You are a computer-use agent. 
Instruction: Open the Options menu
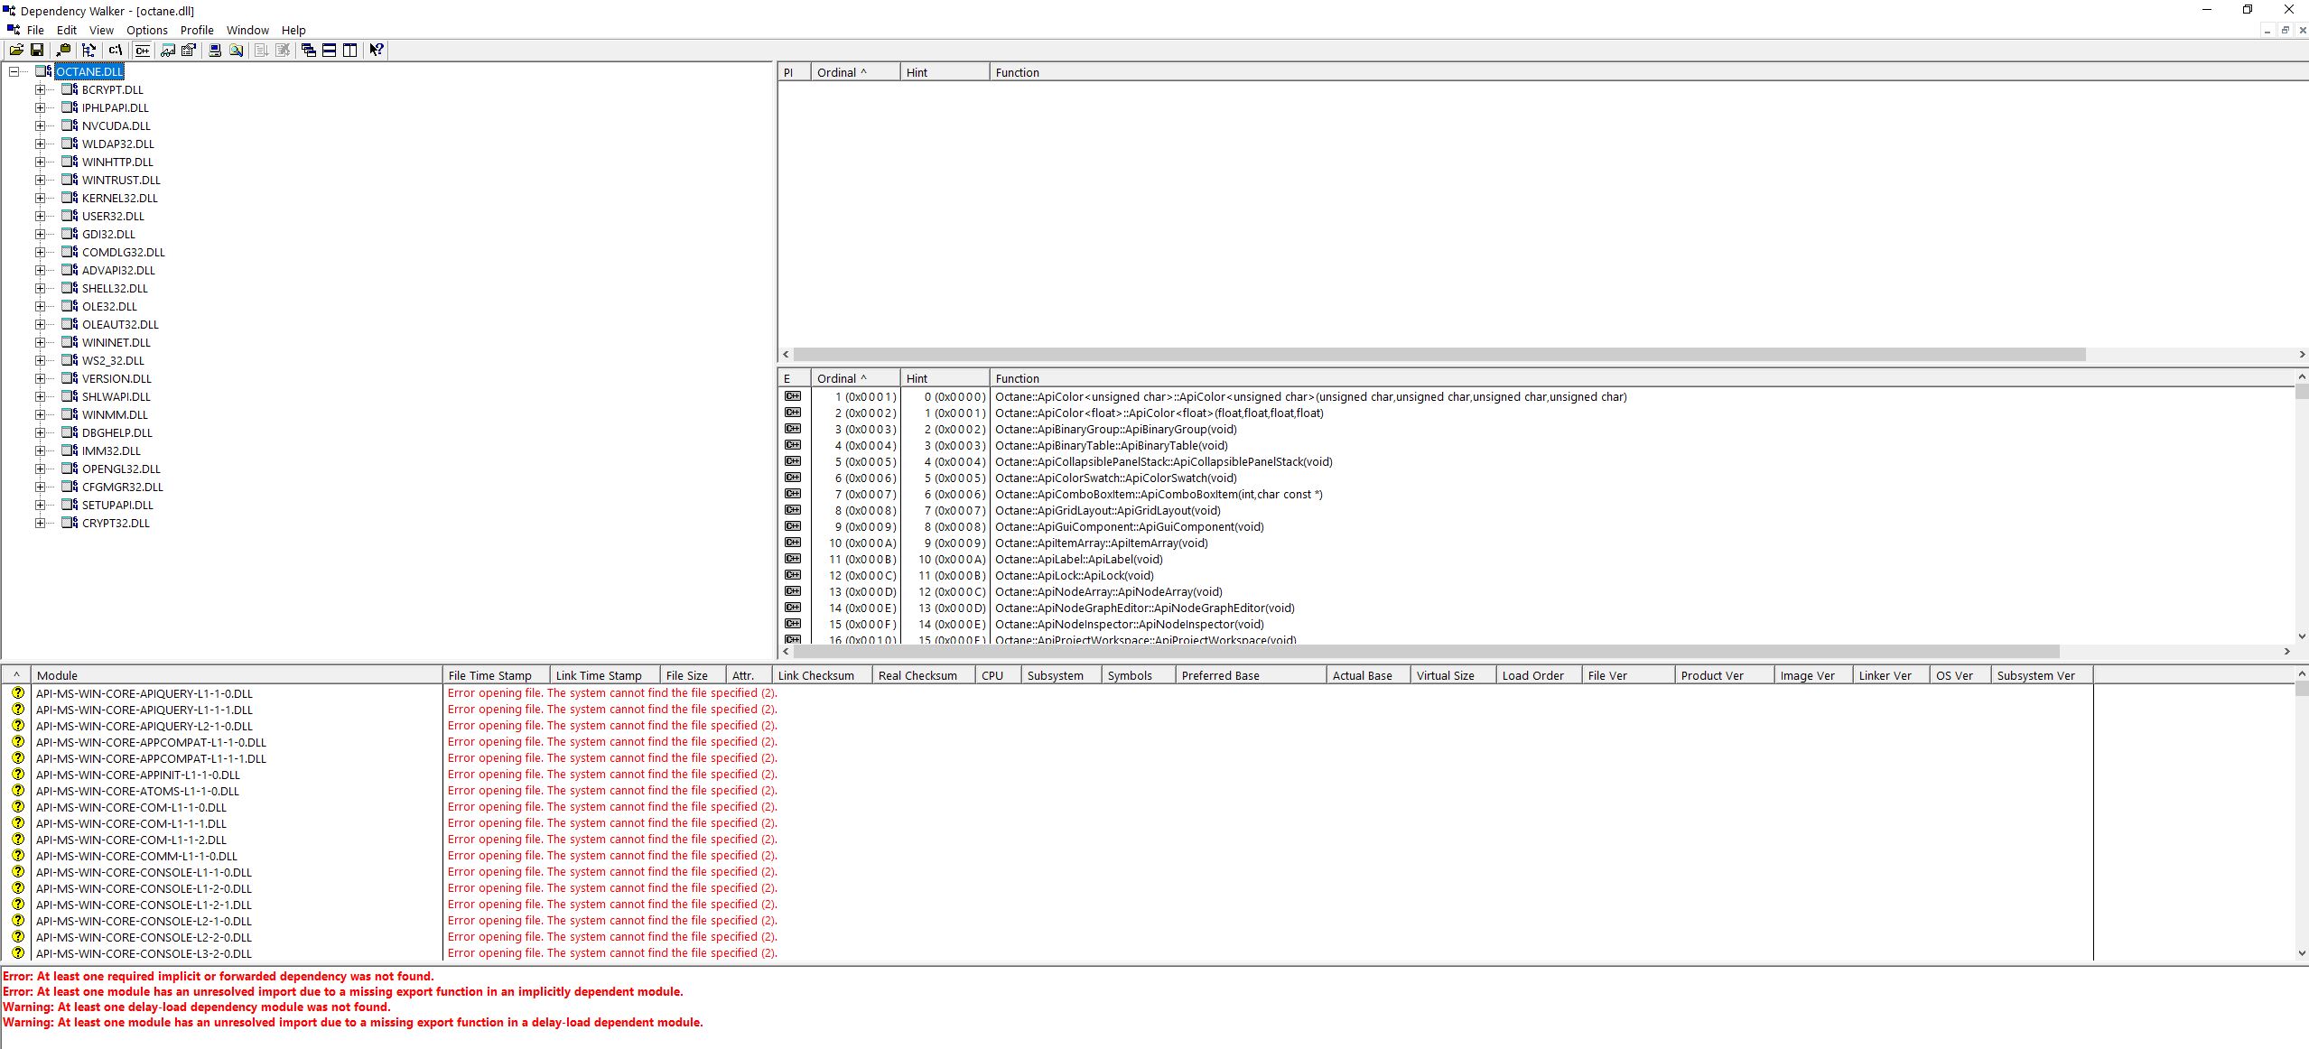146,30
